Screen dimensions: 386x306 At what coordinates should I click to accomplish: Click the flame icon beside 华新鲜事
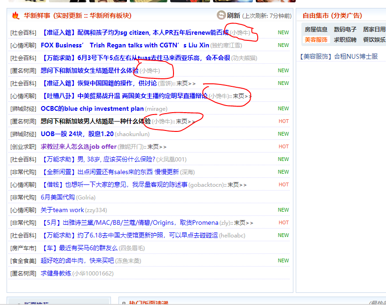16,15
